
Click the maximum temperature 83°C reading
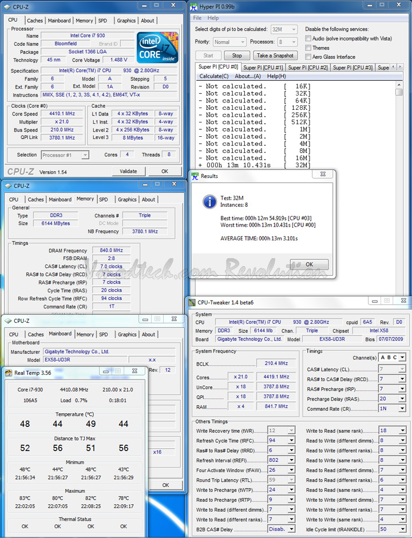point(25,498)
